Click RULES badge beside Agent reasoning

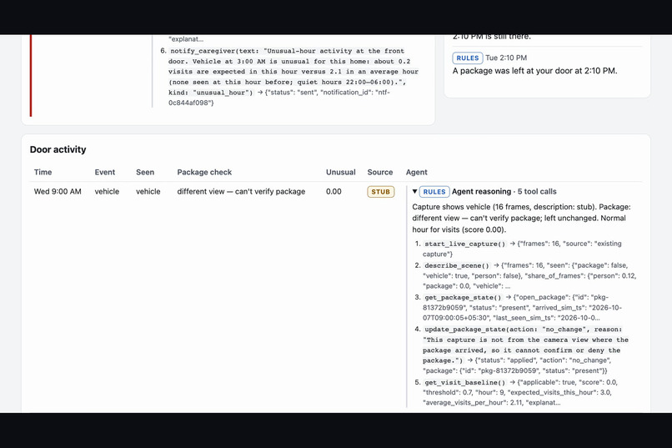click(434, 192)
